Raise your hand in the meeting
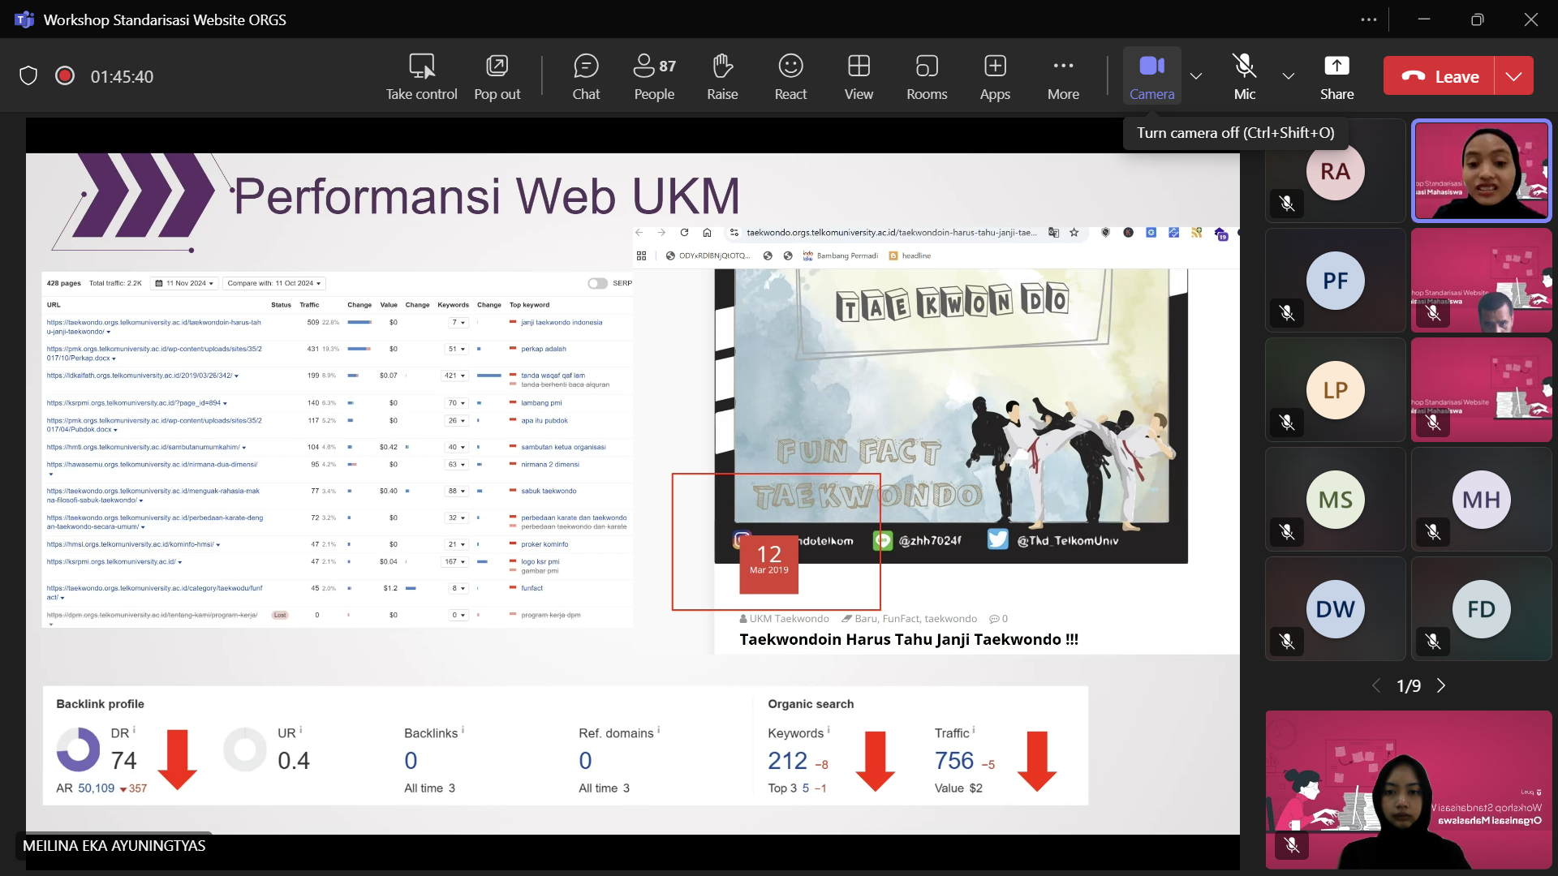Screen dimensions: 1558x876 (722, 75)
